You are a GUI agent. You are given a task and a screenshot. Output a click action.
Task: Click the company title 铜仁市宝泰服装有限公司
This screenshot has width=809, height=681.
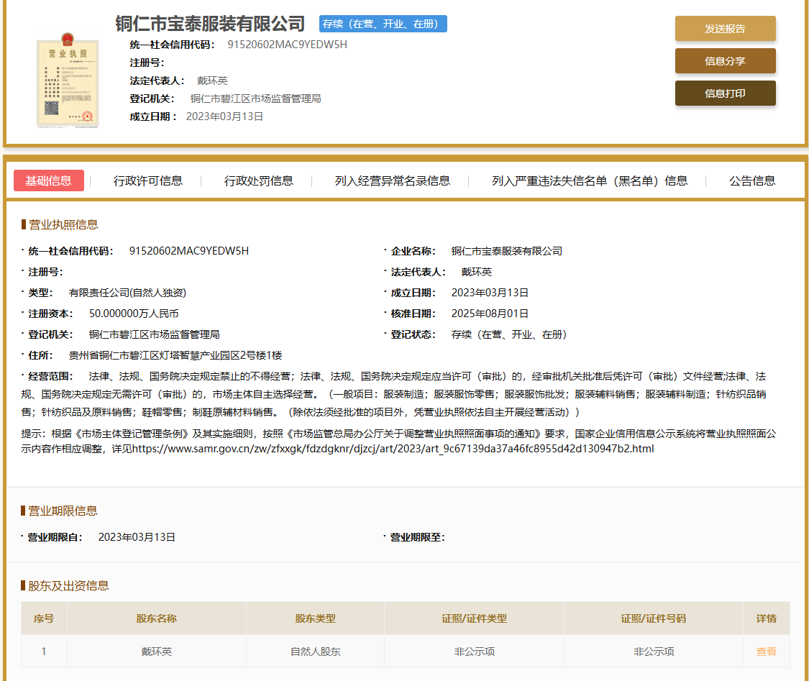coord(210,24)
